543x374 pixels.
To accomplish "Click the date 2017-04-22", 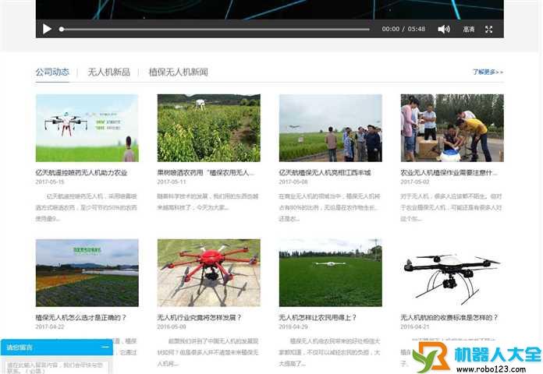I will (50, 326).
